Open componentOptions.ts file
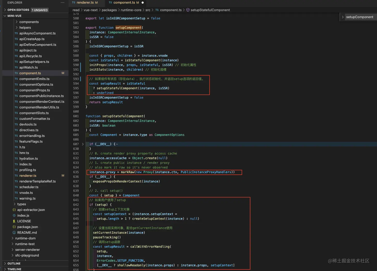The image size is (377, 271). point(36,85)
